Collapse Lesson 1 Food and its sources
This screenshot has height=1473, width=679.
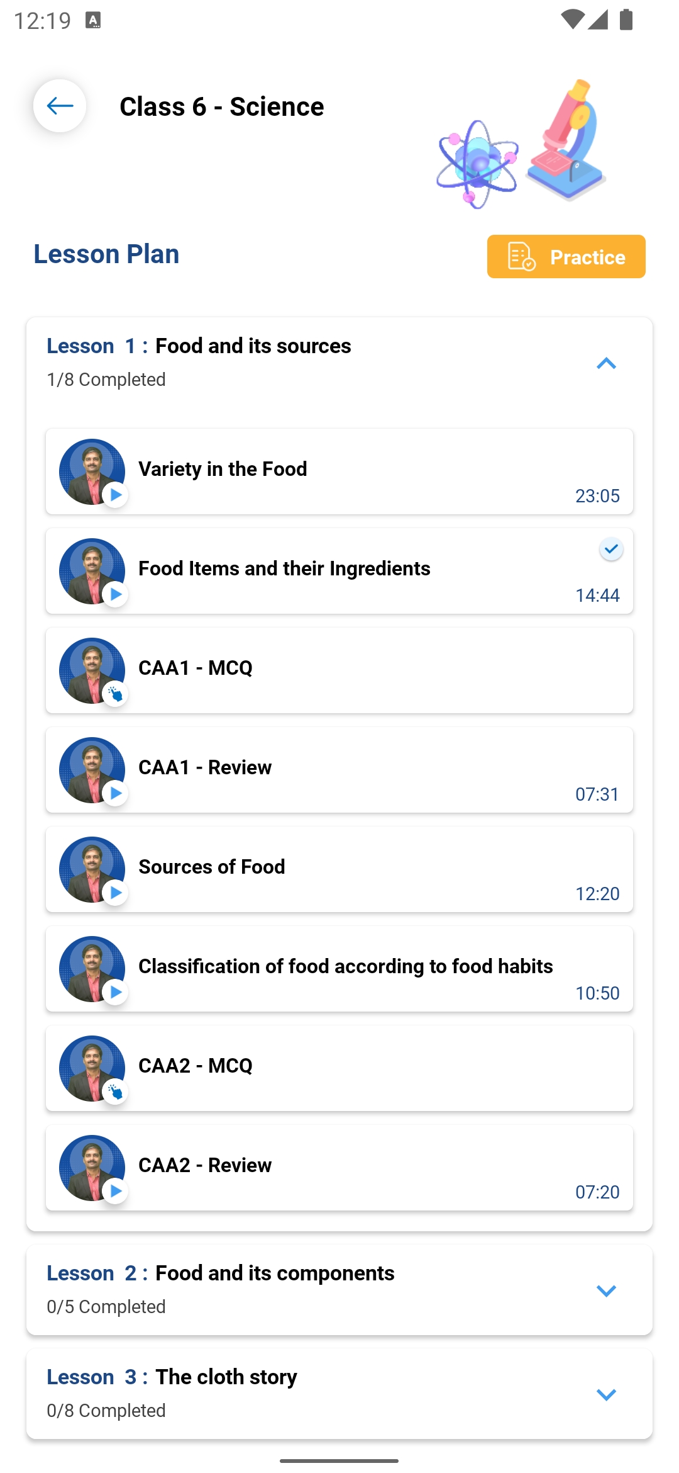click(606, 363)
